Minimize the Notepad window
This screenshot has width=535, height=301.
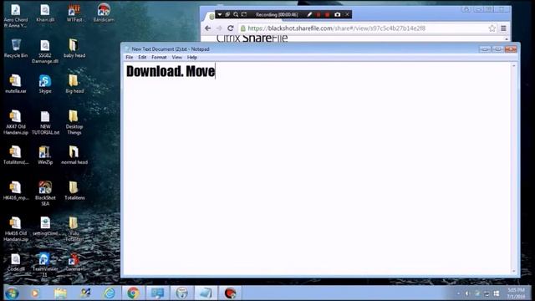(485, 49)
